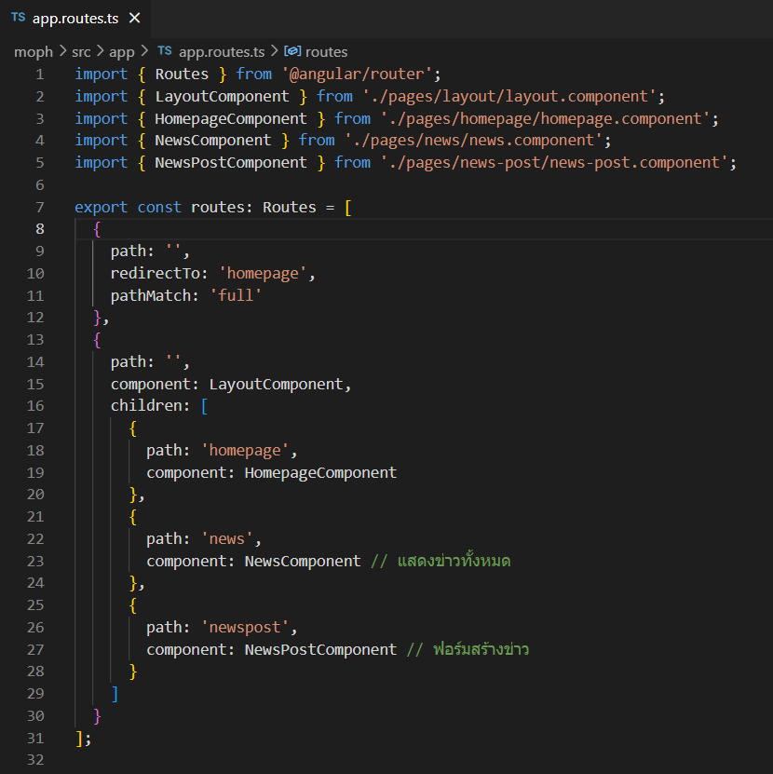Click the routes breadcrumb symbol name
The image size is (773, 774).
point(326,52)
